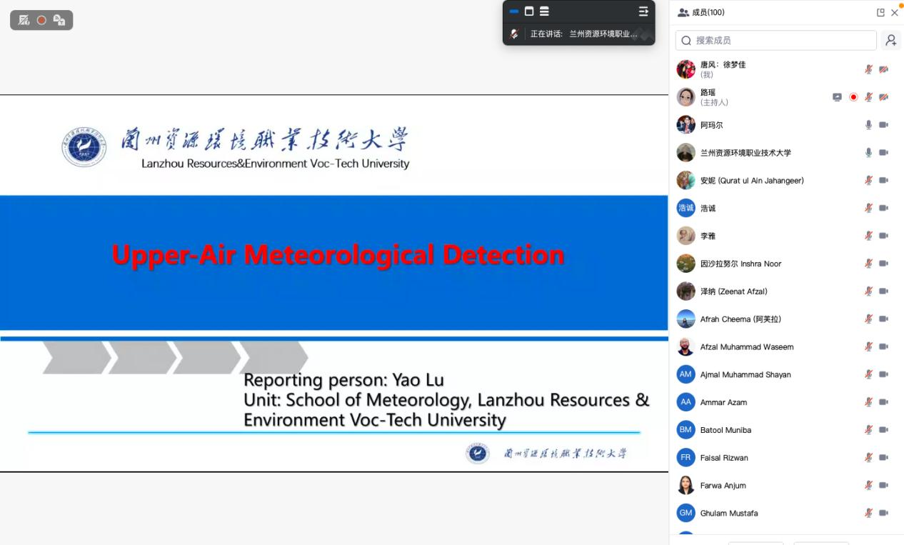904x545 pixels.
Task: Click the slide title Upper-Air Meteorological Detection
Action: point(338,254)
